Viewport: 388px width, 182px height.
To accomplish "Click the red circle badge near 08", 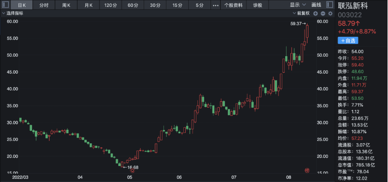I will [307, 170].
